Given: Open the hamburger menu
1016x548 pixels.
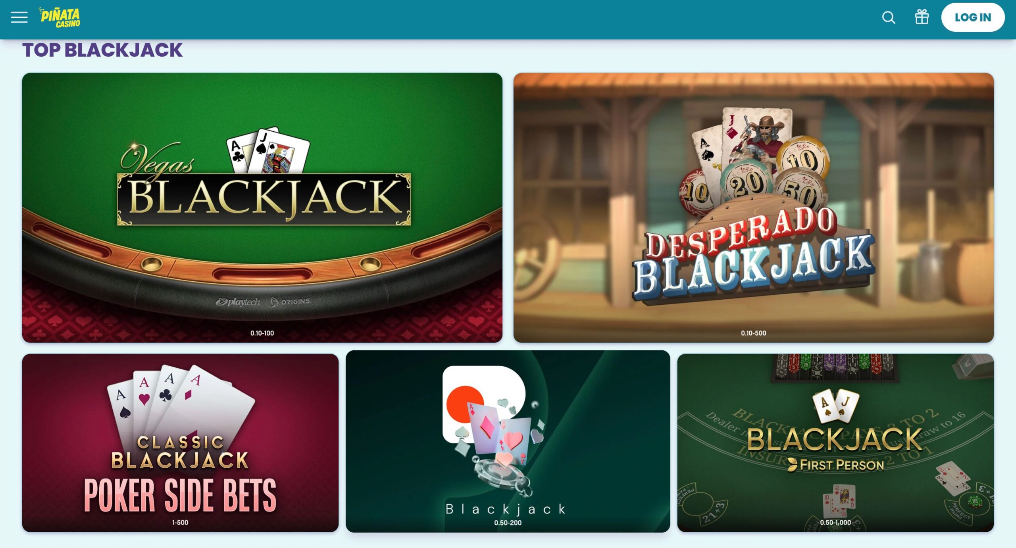Looking at the screenshot, I should [x=19, y=17].
